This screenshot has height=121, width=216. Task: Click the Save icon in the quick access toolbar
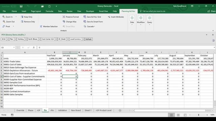[21, 6]
